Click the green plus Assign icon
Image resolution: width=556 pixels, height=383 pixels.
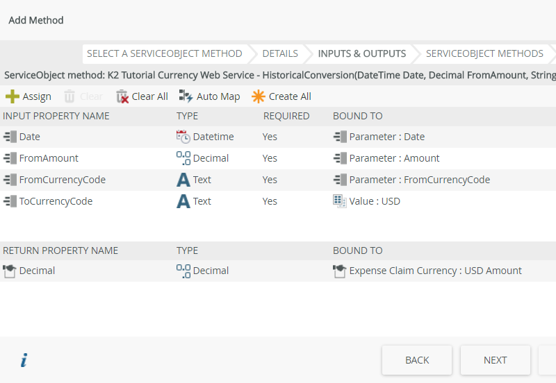[13, 96]
